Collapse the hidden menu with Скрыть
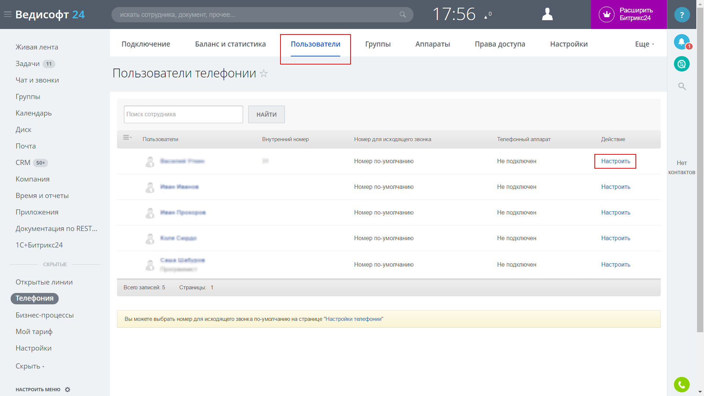This screenshot has height=396, width=704. click(x=30, y=366)
